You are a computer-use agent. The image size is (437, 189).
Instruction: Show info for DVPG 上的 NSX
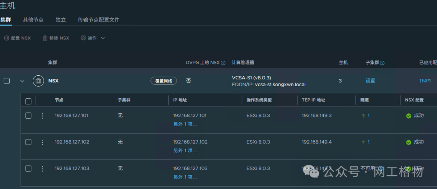(223, 63)
